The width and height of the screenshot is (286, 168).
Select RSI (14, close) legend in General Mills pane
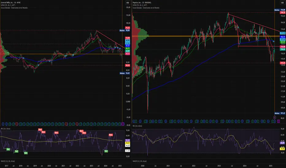coord(6,129)
